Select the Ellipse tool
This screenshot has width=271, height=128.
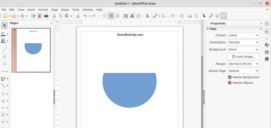pos(4,63)
